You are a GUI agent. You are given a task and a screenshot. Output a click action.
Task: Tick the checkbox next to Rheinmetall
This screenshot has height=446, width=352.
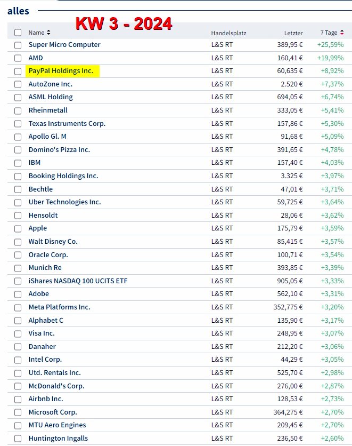[18, 111]
